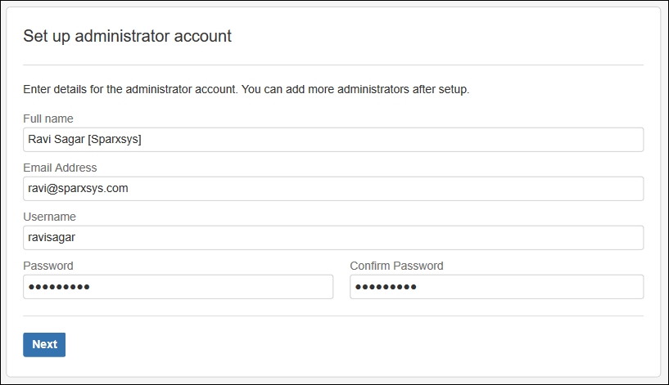The height and width of the screenshot is (385, 669).
Task: Click the masked dots in the Confirm Password box
Action: 386,287
